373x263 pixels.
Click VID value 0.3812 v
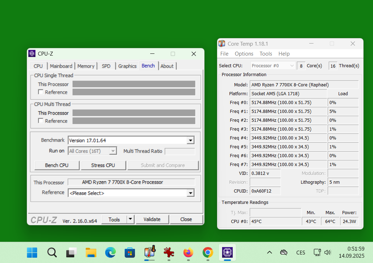coord(265,173)
